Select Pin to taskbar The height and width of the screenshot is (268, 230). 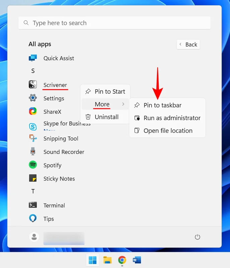[167, 105]
